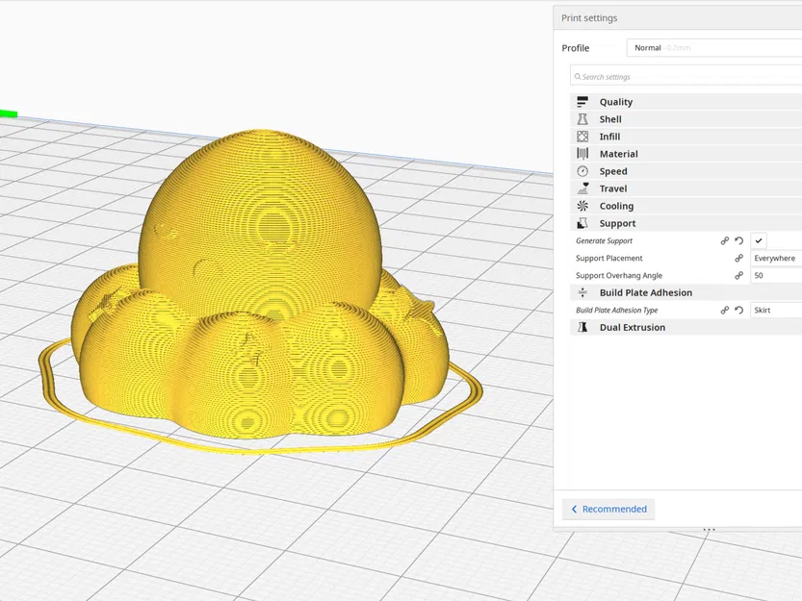Click the Dual Extrusion icon
The width and height of the screenshot is (802, 601).
coord(582,327)
